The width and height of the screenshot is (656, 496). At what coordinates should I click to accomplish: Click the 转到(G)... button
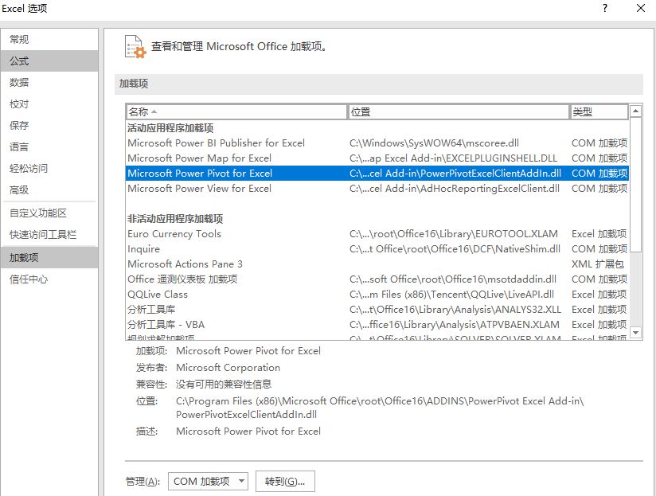tap(285, 482)
